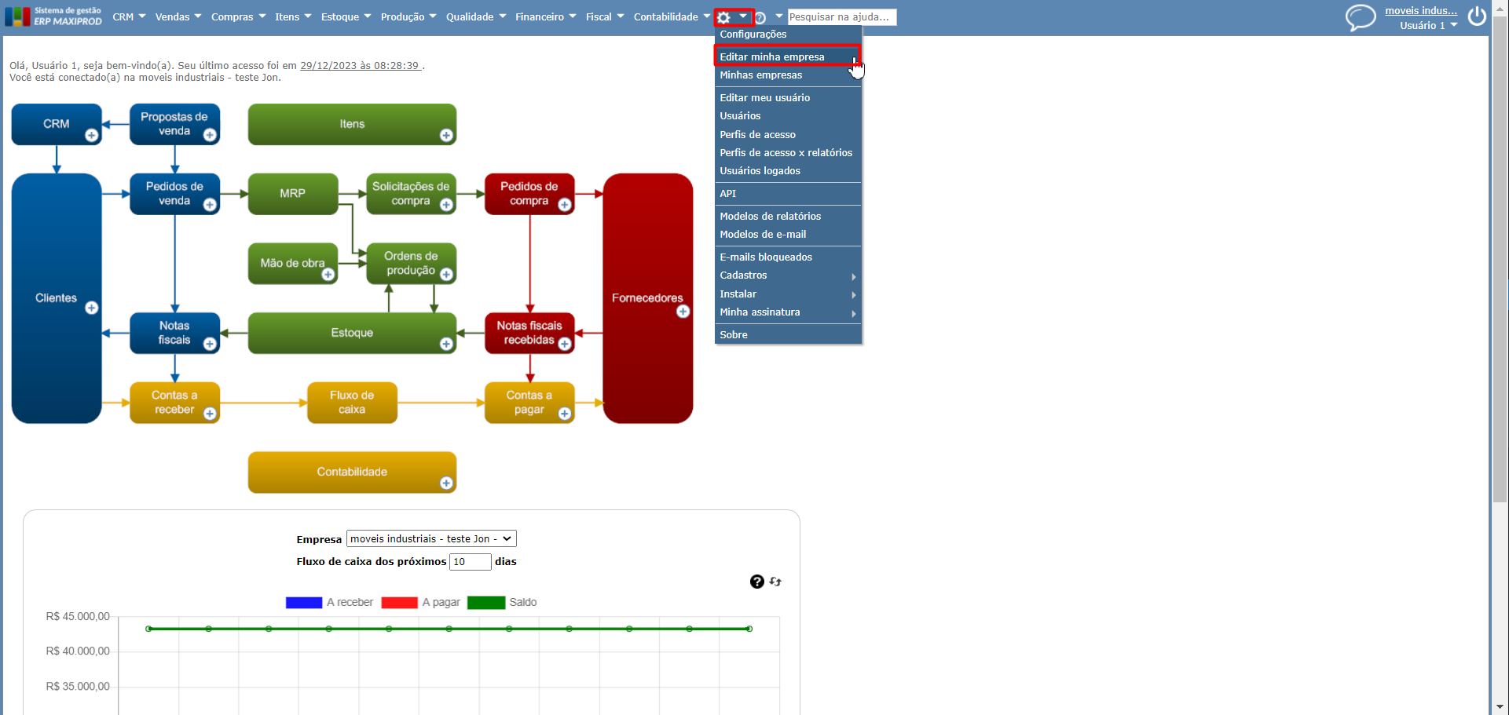Click the plus icon on the Itens box
This screenshot has height=715, width=1509.
[x=446, y=135]
